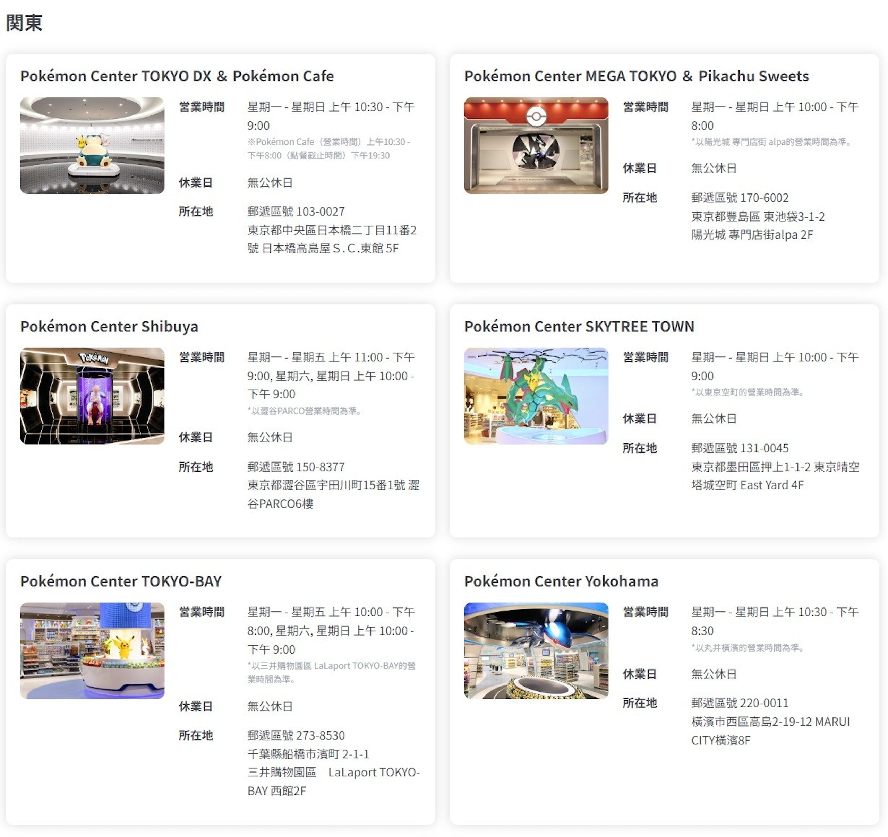Click address 橫濱市西區高島2-19-12 MARUI

coord(770,722)
